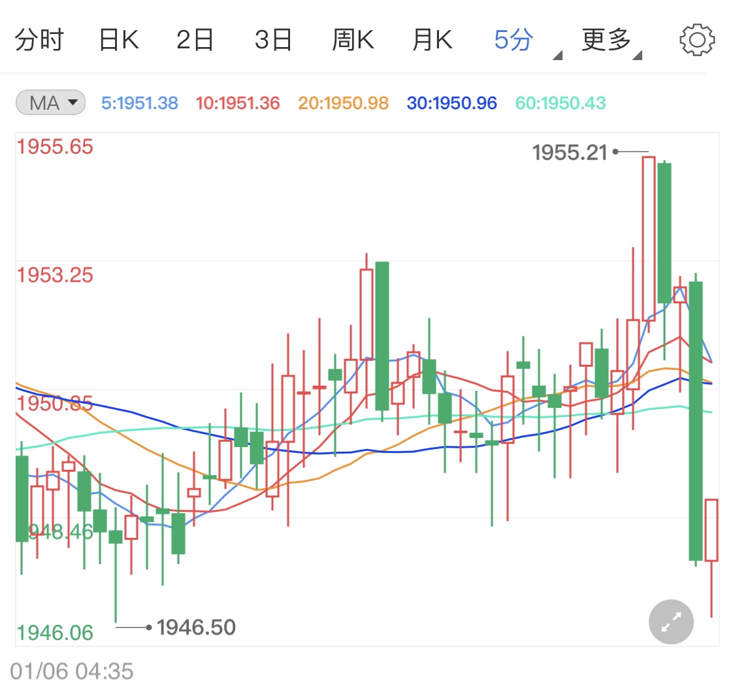Select the green MA60 indicator label 60:1950.43
The width and height of the screenshot is (735, 700).
(559, 103)
